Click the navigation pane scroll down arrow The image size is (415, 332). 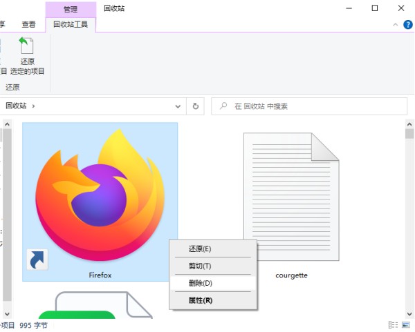point(7,314)
